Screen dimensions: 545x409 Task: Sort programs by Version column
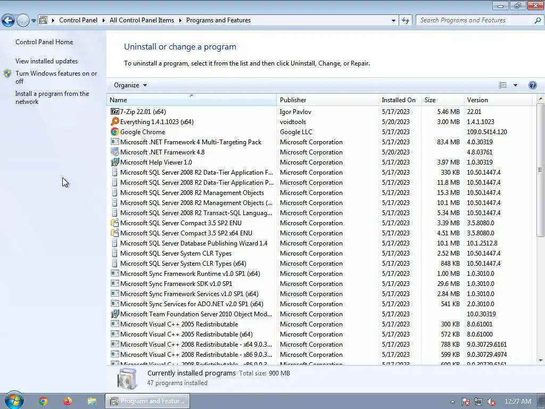tap(498, 100)
